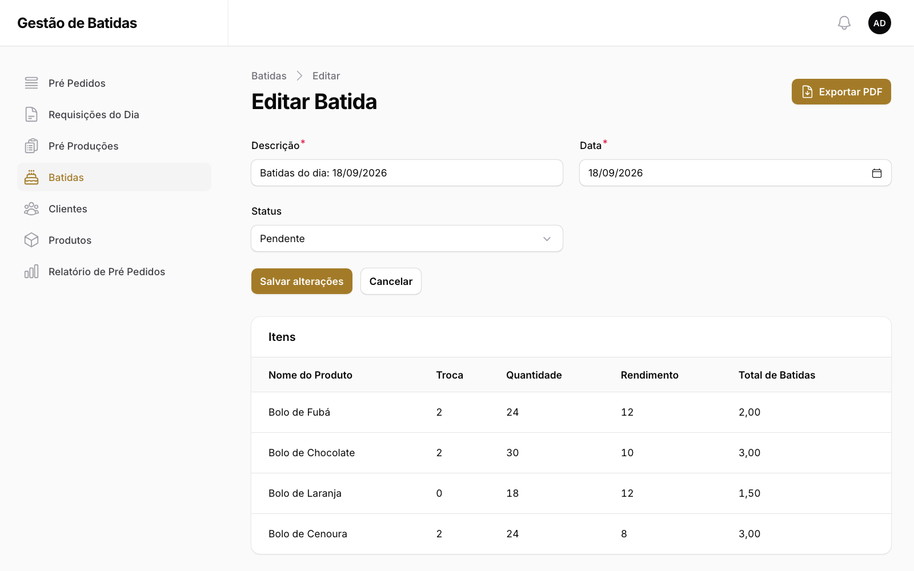Click the Pré Produções clipboard icon
The image size is (914, 571).
(x=31, y=146)
